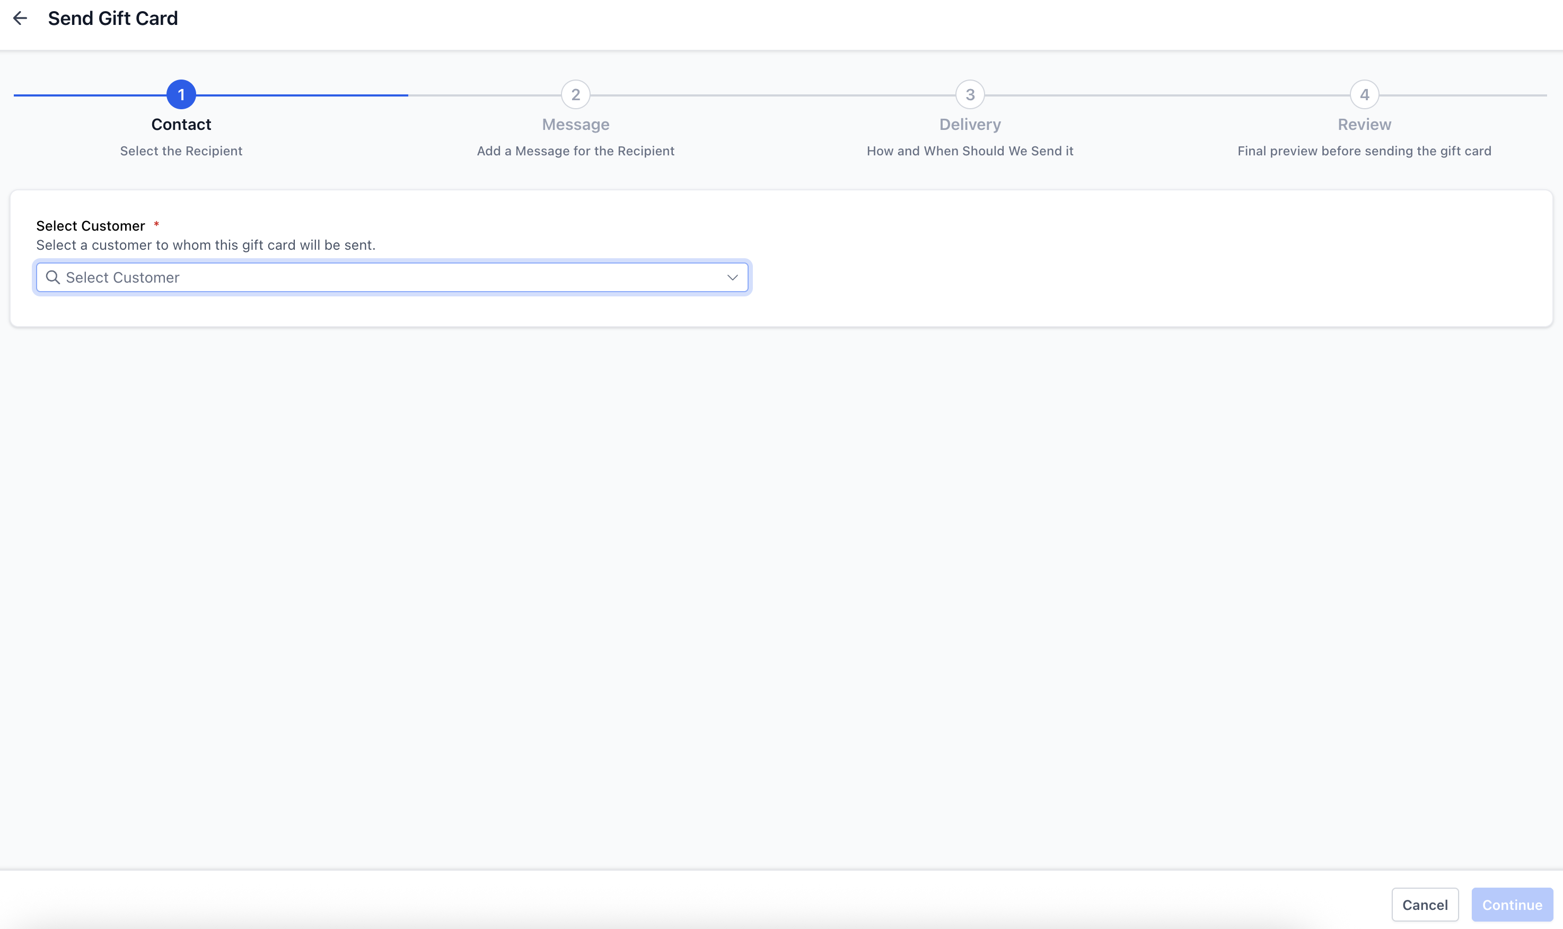Select the Contact step label
This screenshot has width=1563, height=929.
181,125
